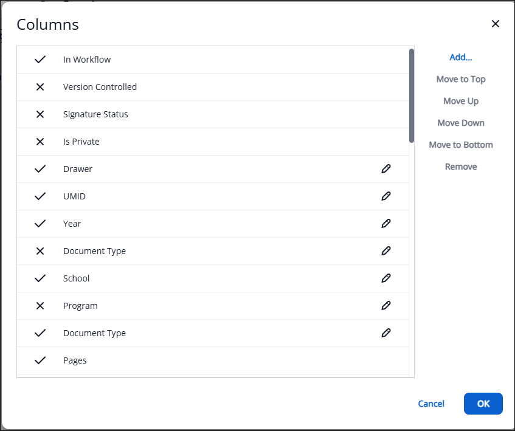Toggle the X mark for Version Controlled

(x=40, y=87)
